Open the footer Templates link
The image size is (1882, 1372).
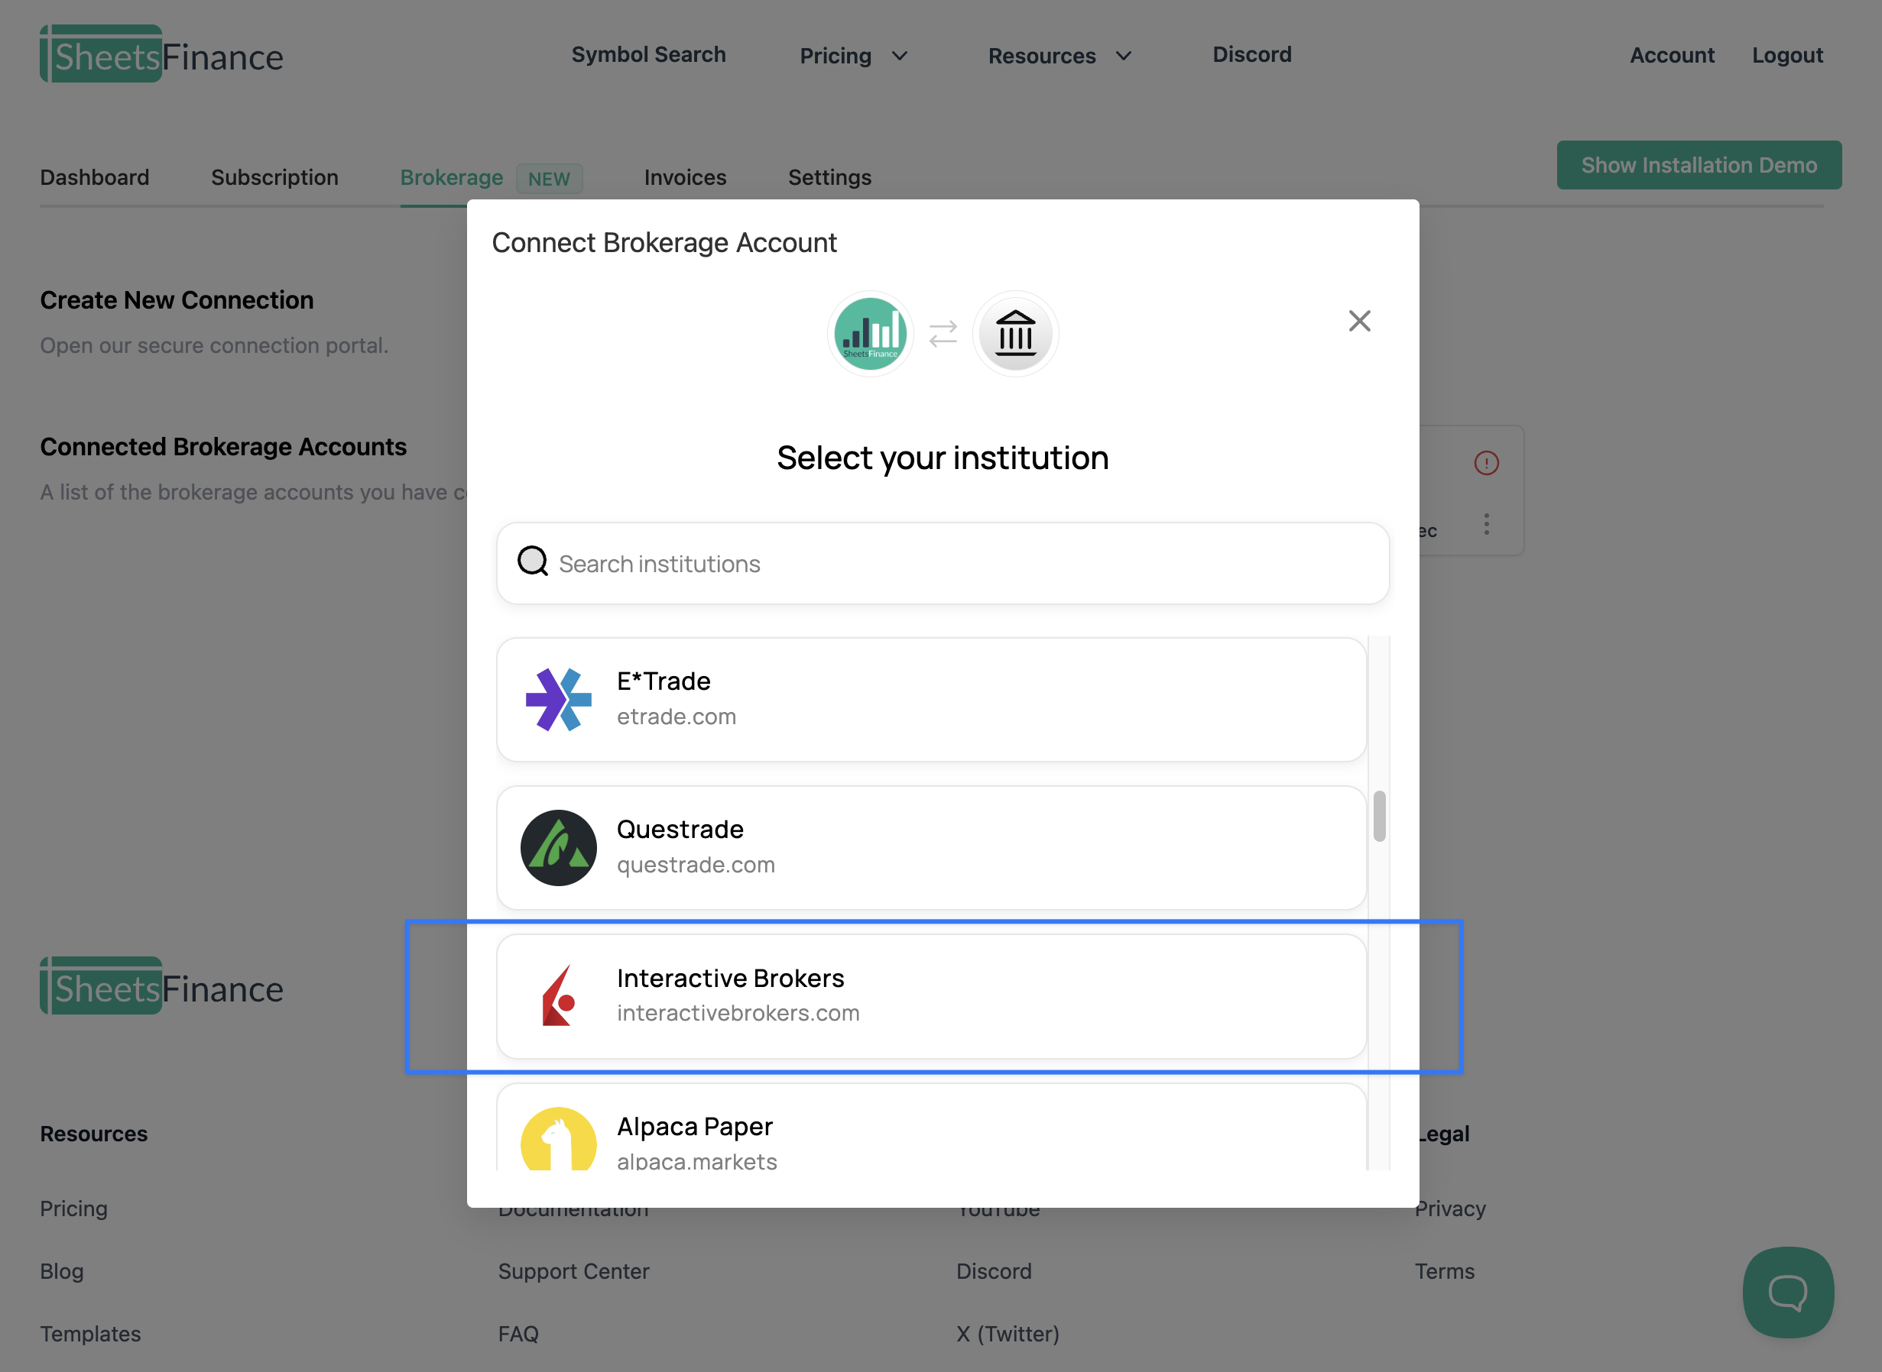tap(90, 1334)
